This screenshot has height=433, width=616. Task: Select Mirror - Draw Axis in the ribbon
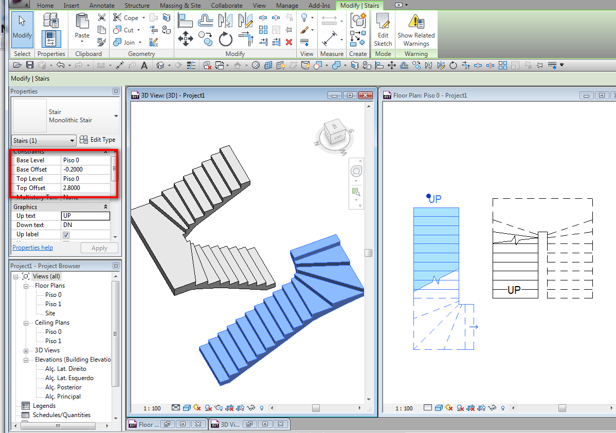pos(246,20)
